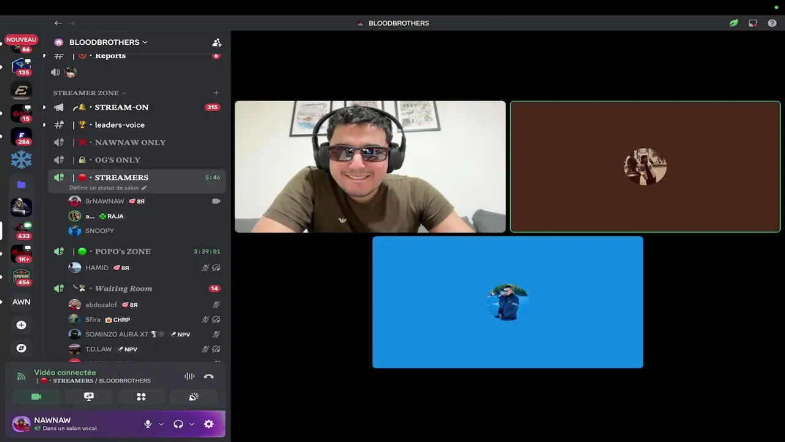This screenshot has width=785, height=442.
Task: Focus the live webcam video tile
Action: tap(370, 166)
